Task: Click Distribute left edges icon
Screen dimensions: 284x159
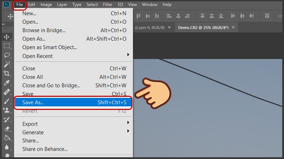Action: pos(233,16)
